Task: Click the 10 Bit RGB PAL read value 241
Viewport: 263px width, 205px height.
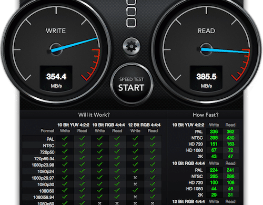Action: pos(230,170)
